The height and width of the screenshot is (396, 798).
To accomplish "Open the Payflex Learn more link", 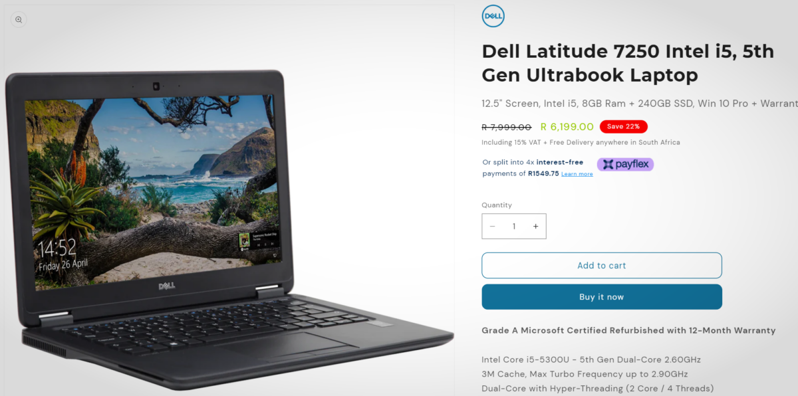I will tap(577, 174).
